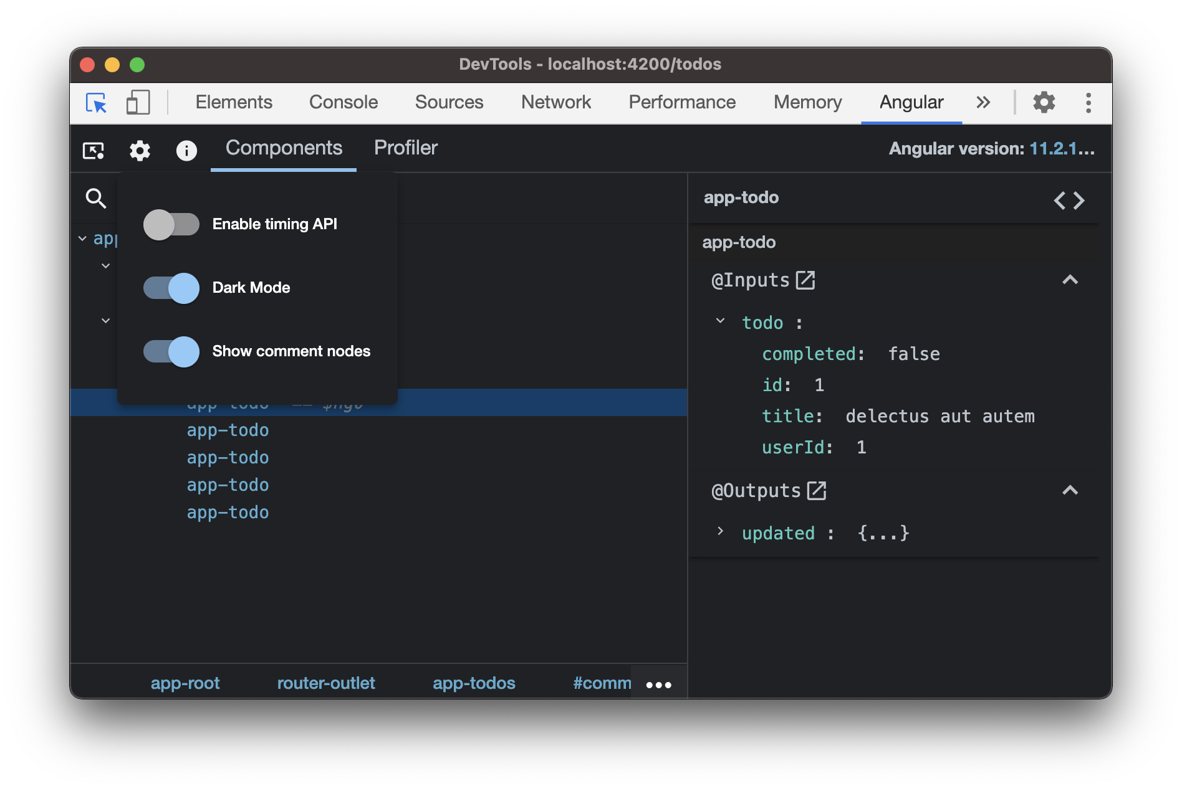
Task: Click the Angular inspect component icon
Action: point(94,150)
